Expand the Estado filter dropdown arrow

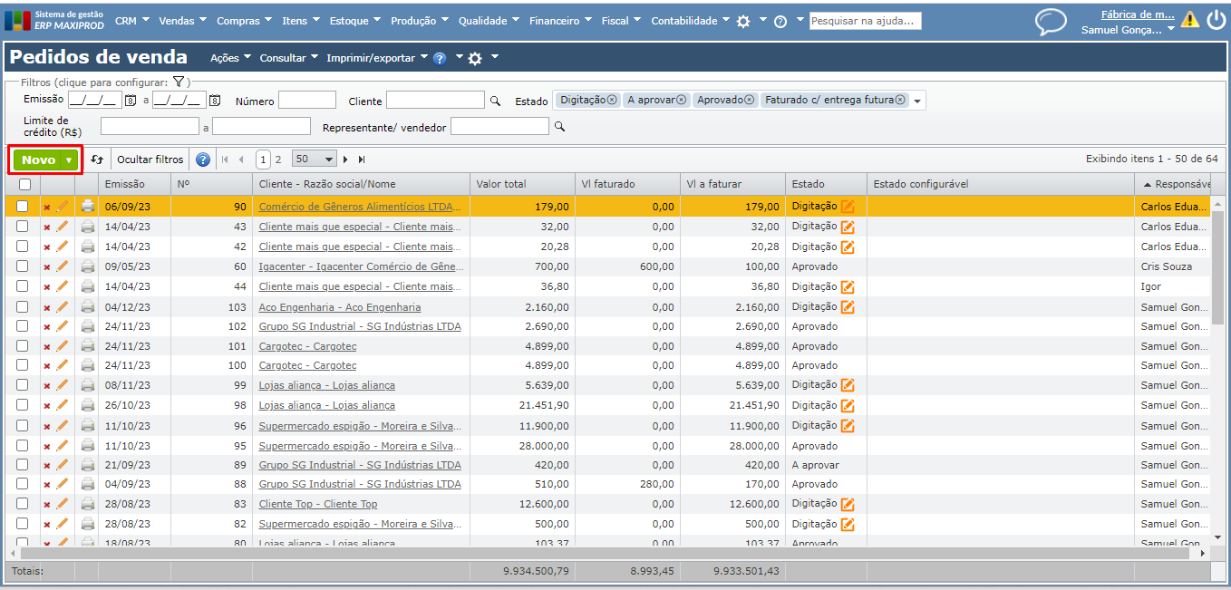(x=917, y=101)
